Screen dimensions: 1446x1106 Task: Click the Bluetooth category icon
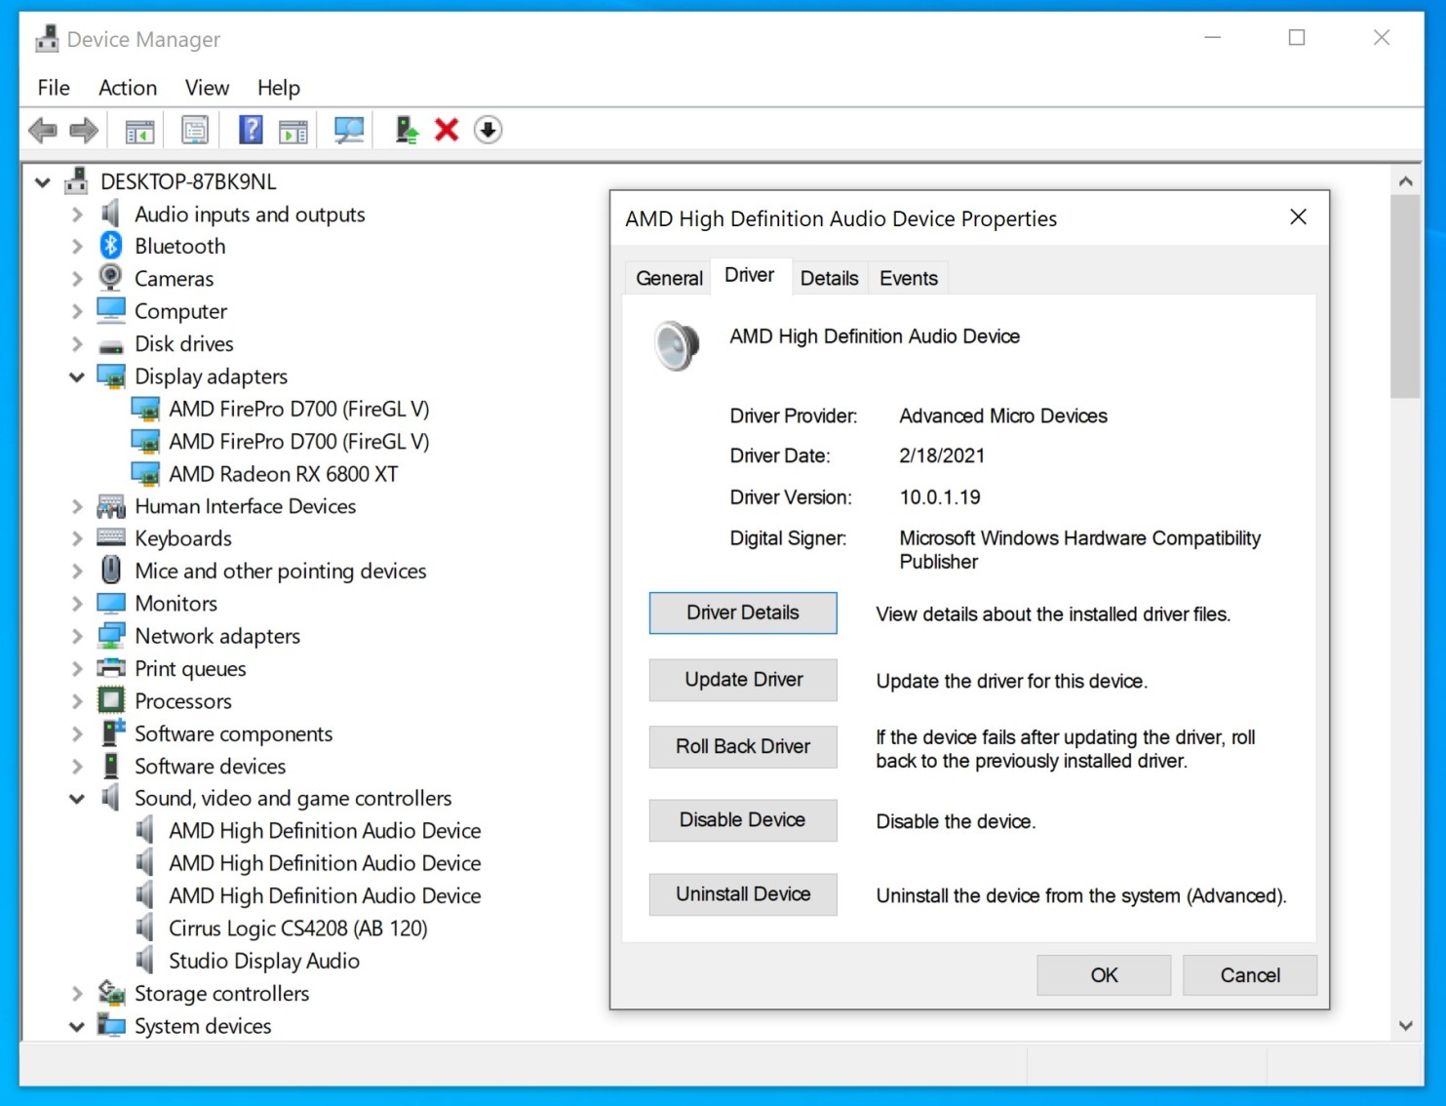click(x=111, y=246)
